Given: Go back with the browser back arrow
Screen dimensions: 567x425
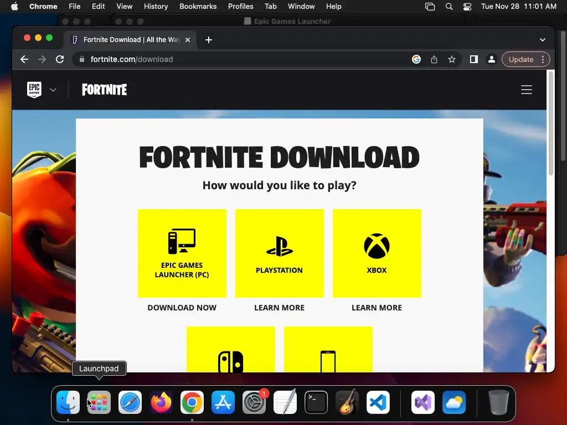Looking at the screenshot, I should (24, 59).
